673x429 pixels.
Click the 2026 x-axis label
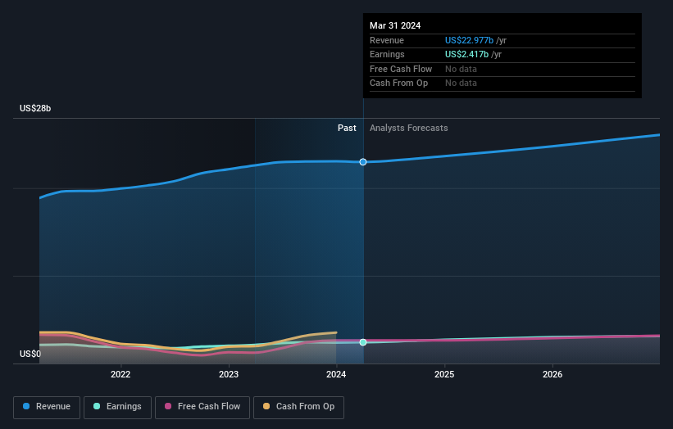(552, 374)
